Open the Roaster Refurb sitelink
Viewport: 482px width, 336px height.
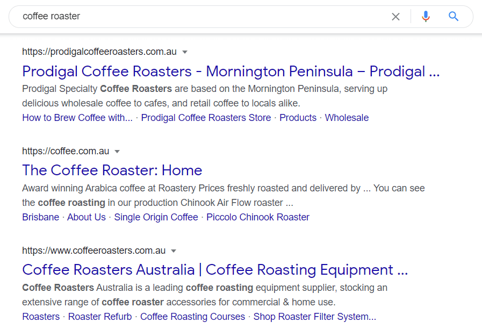tap(100, 317)
